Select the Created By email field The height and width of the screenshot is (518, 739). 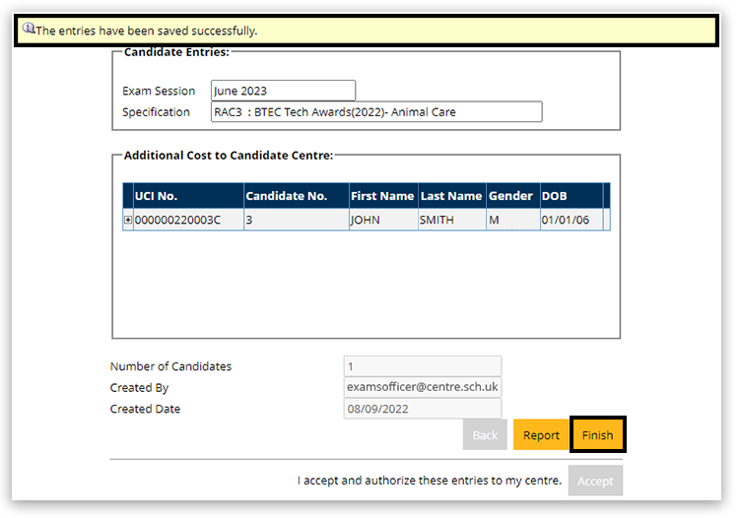[x=422, y=387]
